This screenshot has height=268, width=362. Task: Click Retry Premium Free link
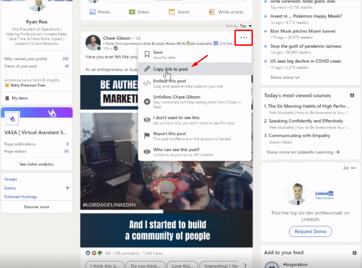(x=28, y=85)
